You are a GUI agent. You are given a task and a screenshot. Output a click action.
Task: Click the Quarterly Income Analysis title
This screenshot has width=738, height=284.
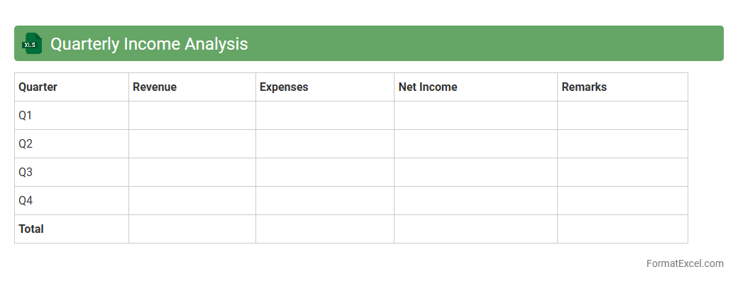[x=149, y=43]
